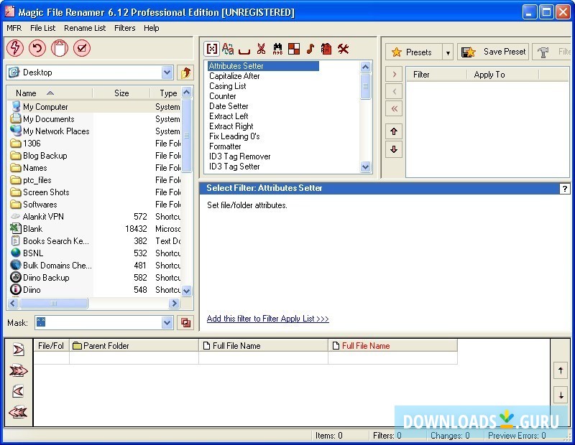The width and height of the screenshot is (575, 445).
Task: Click the circular undo arrow icon
Action: (37, 48)
